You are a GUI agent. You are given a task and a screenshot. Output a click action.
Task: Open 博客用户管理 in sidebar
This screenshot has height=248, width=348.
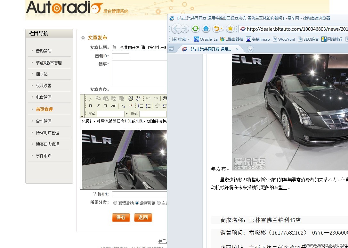point(47,133)
